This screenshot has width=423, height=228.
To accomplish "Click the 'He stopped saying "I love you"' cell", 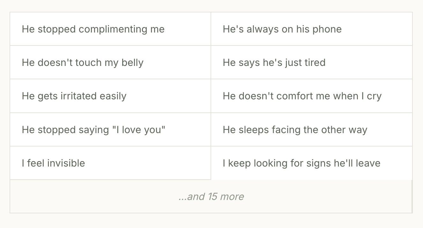I will point(110,130).
